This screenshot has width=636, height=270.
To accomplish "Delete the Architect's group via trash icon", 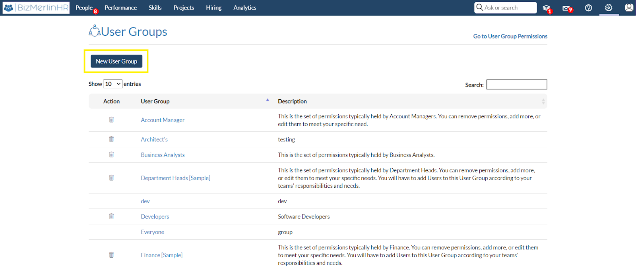I will 111,139.
